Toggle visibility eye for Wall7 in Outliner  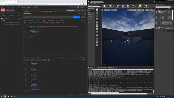tap(156, 15)
